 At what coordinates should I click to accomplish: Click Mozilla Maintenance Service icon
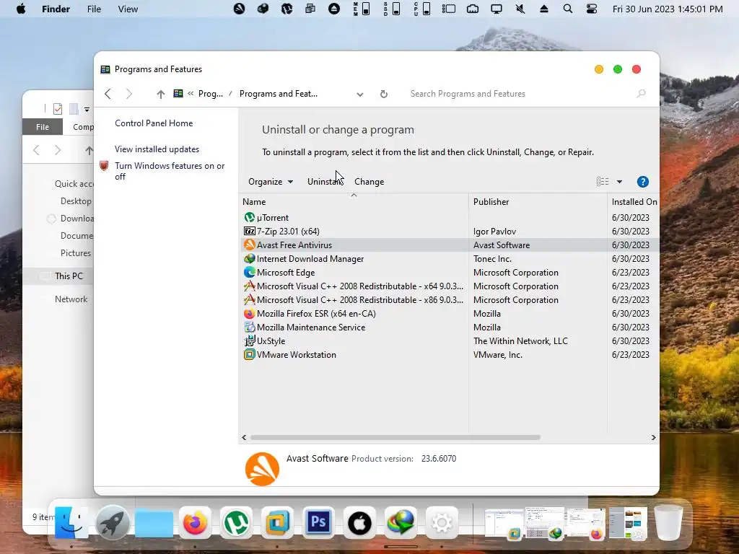pyautogui.click(x=249, y=327)
